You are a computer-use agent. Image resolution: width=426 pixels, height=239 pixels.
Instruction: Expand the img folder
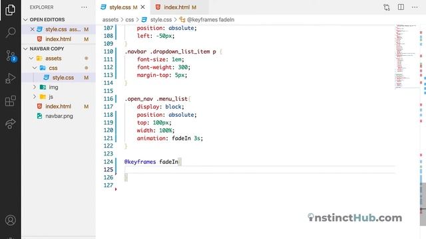(35, 87)
